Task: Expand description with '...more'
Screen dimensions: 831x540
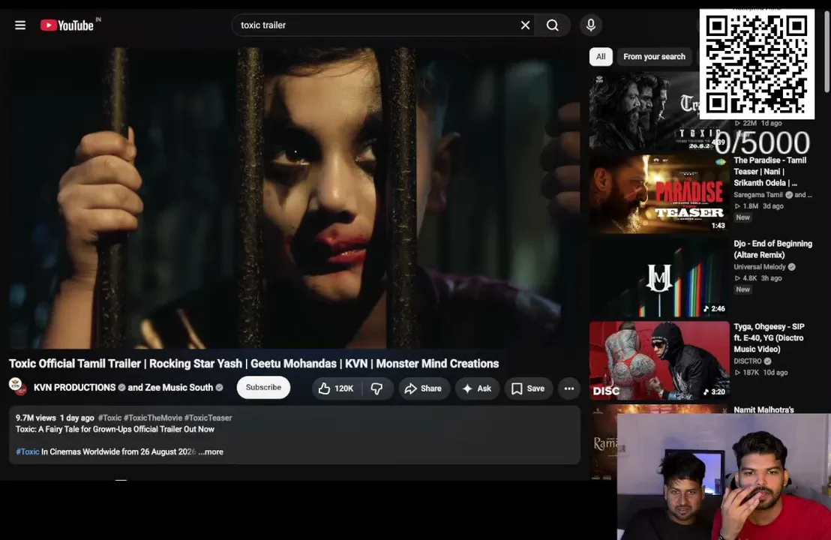Action: coord(211,452)
